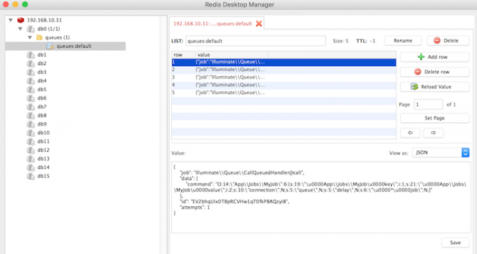
Task: Click the queues folder icon
Action: coord(39,38)
